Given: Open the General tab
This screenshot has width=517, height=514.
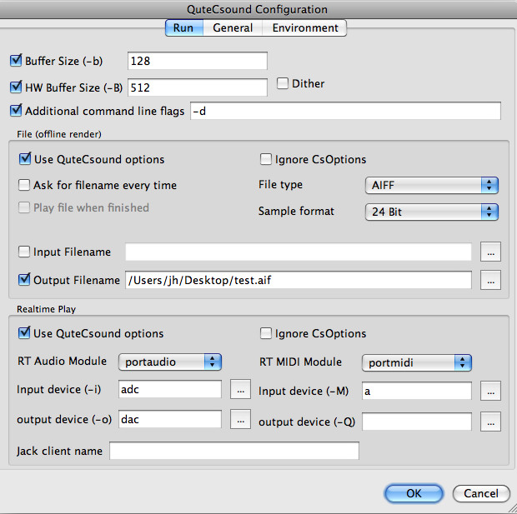Looking at the screenshot, I should coord(233,28).
